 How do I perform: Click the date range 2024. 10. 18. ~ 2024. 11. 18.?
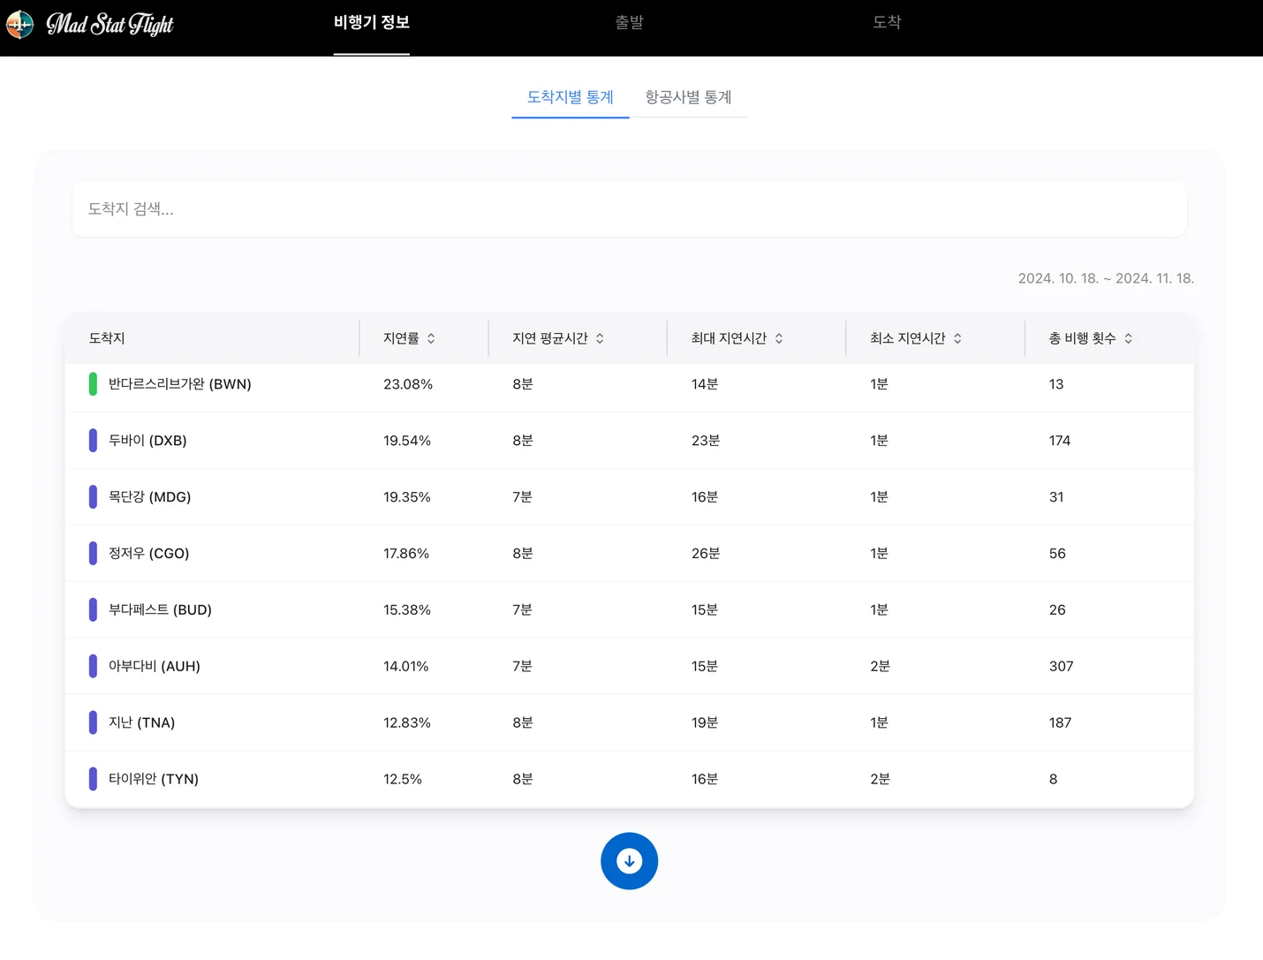point(1106,278)
